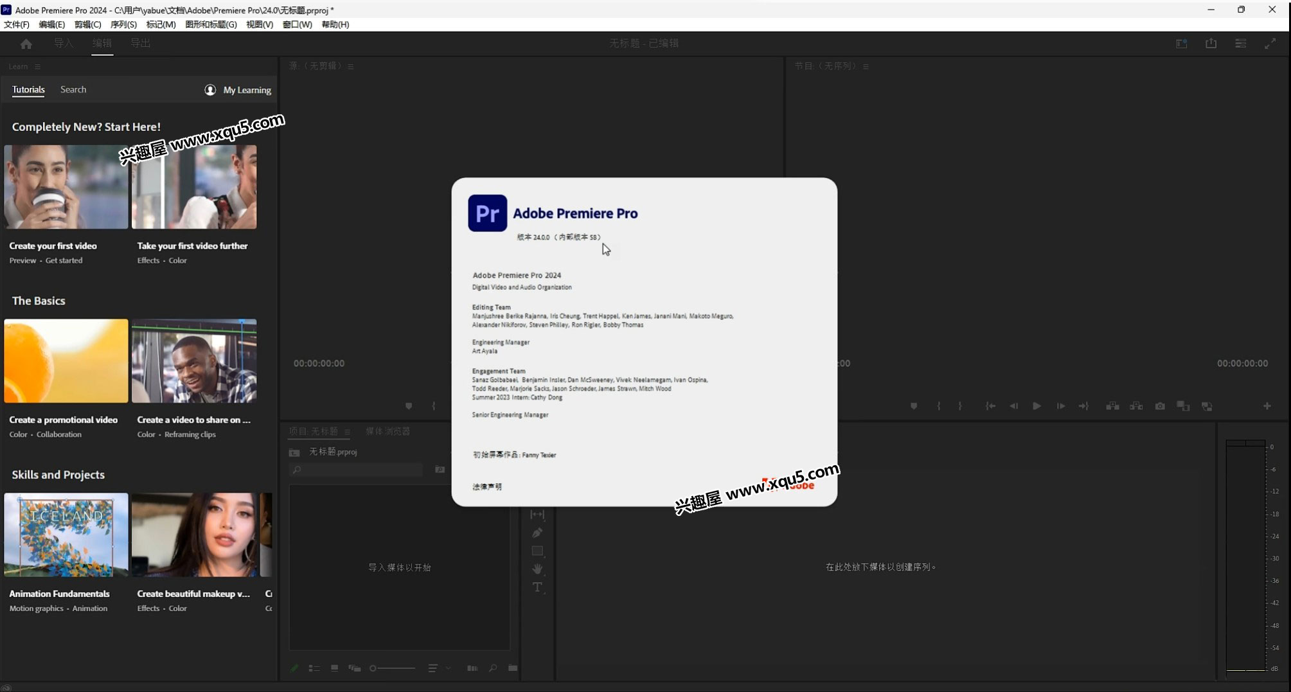Viewport: 1291px width, 692px height.
Task: Toggle project read/write green pencil icon
Action: [x=294, y=668]
